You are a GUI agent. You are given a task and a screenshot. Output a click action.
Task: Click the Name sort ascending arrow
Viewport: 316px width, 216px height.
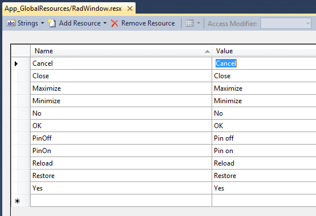207,52
